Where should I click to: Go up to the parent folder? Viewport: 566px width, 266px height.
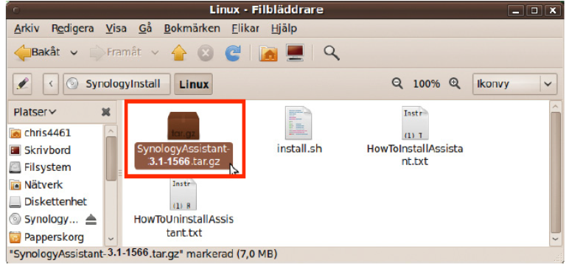[179, 53]
